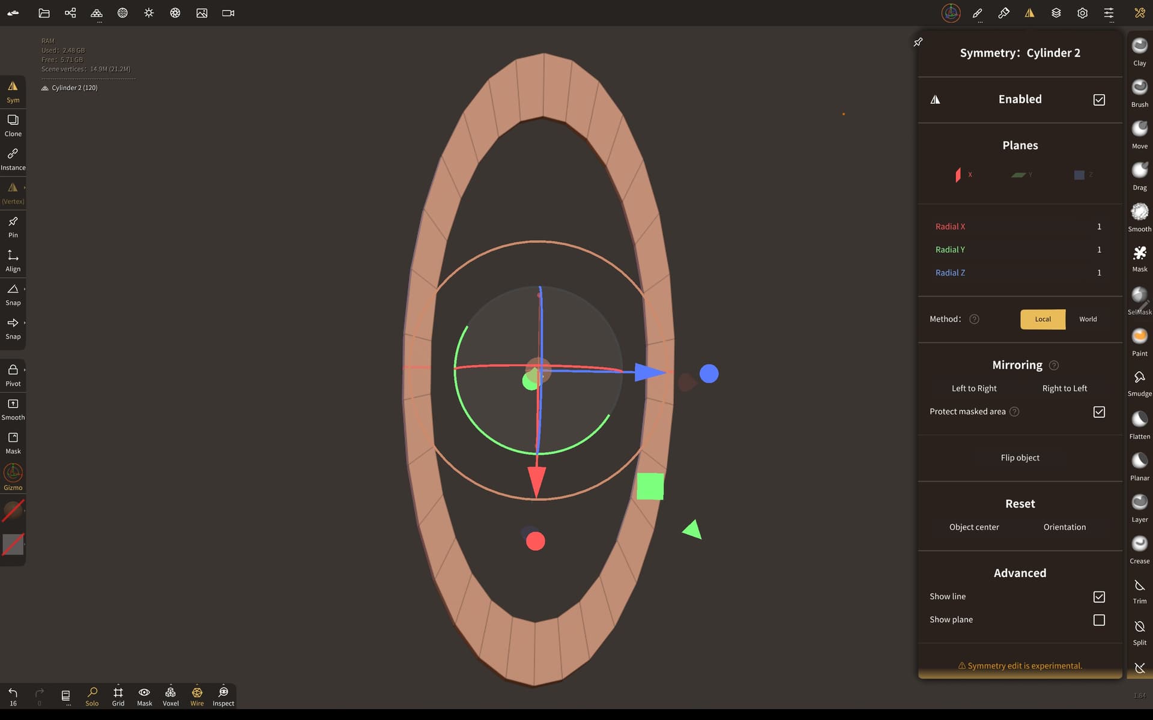This screenshot has height=720, width=1153.
Task: Toggle Solo mode in bottom bar
Action: (x=92, y=697)
